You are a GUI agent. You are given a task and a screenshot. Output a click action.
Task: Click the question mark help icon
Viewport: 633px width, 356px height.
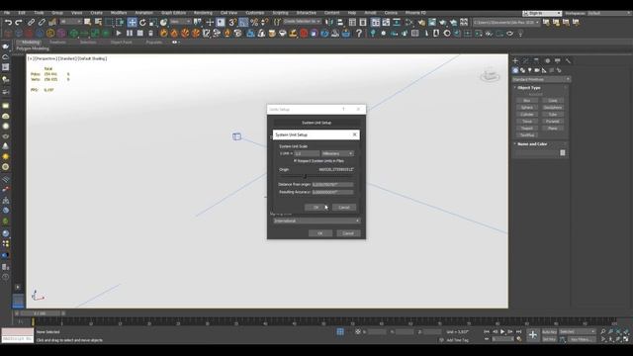coord(358,33)
